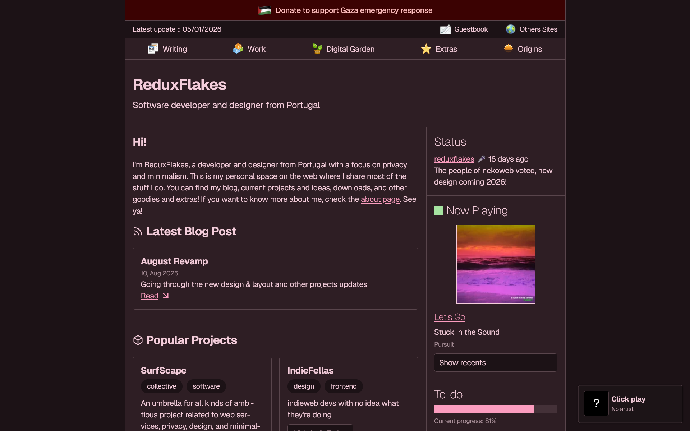Read the August Revamp blog post
Screen dimensions: 690x431
coord(149,296)
